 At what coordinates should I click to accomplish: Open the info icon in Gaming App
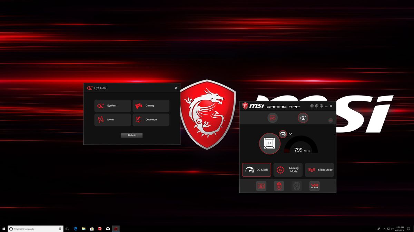click(321, 106)
